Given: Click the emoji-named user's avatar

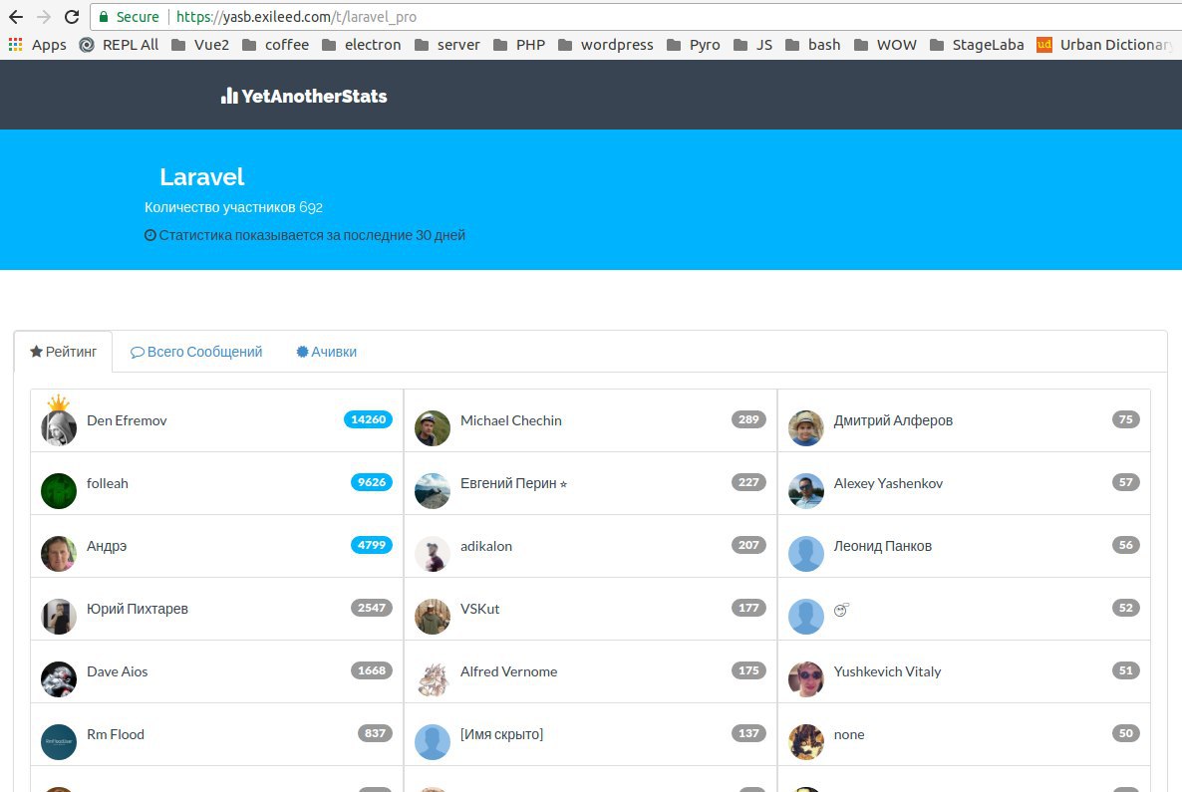Looking at the screenshot, I should 806,616.
